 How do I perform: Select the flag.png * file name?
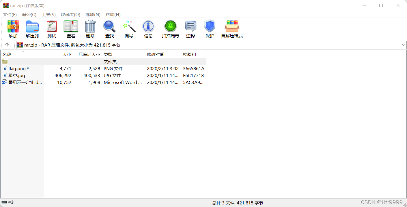[18, 68]
